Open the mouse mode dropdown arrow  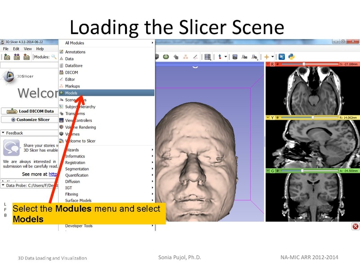(226, 57)
